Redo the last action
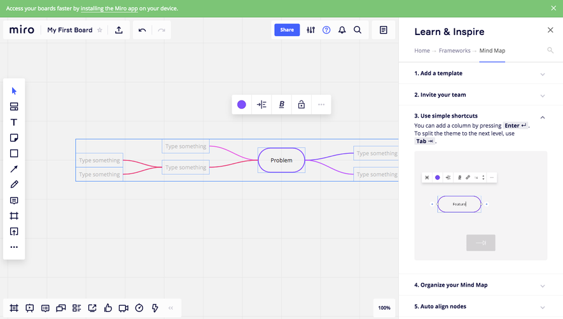Image resolution: width=563 pixels, height=319 pixels. coord(162,30)
